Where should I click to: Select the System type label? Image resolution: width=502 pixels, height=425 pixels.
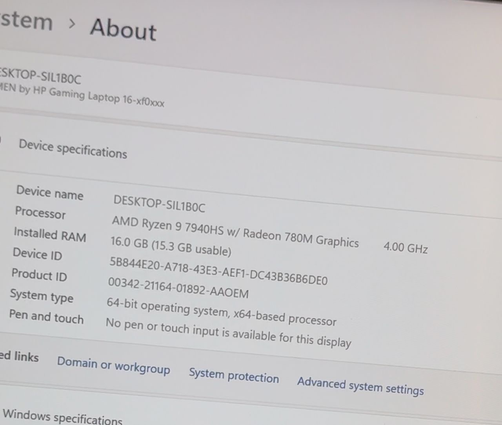(42, 296)
